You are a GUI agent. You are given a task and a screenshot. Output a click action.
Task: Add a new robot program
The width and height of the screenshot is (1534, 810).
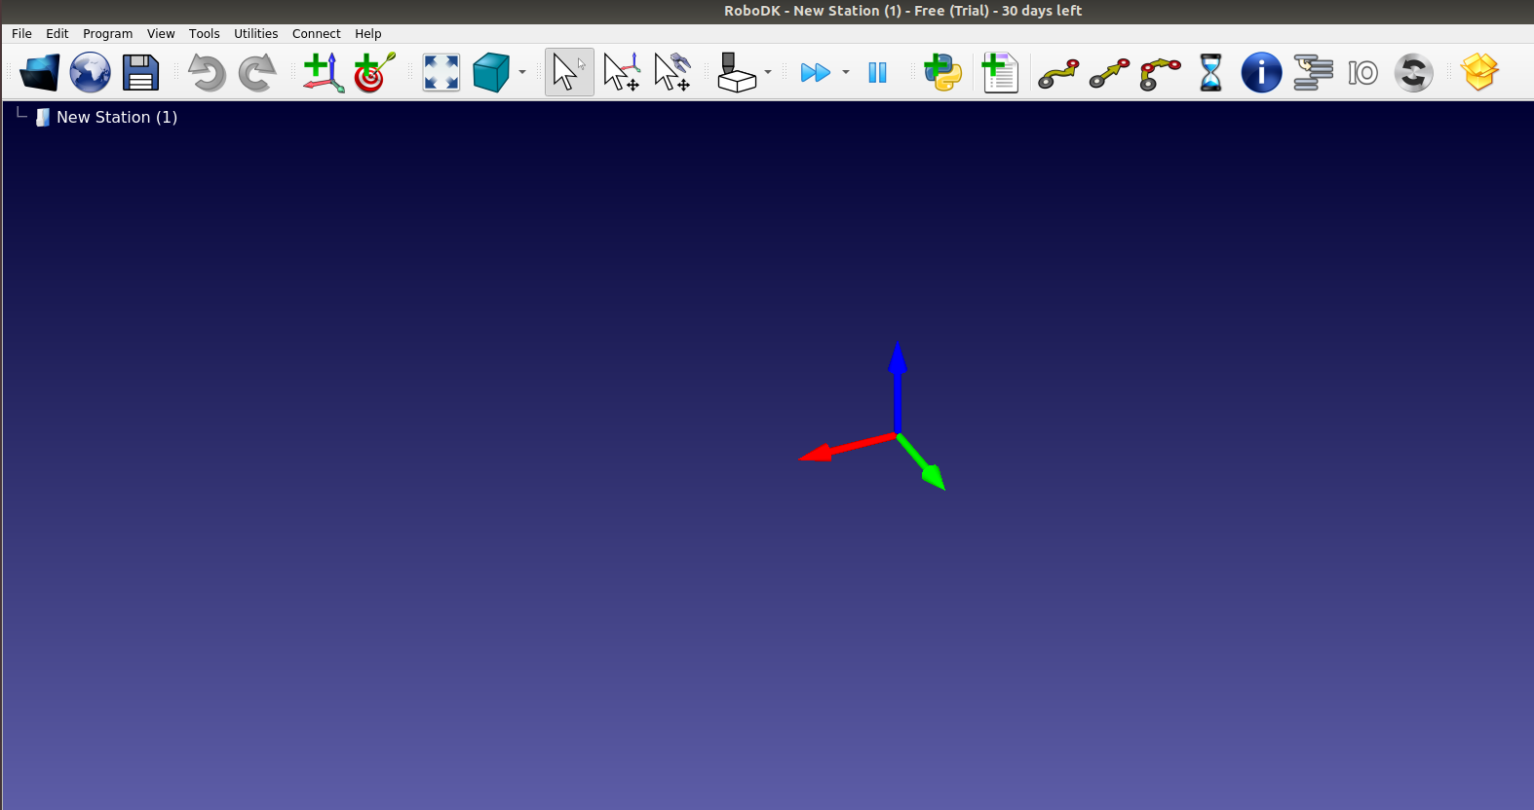(1000, 73)
